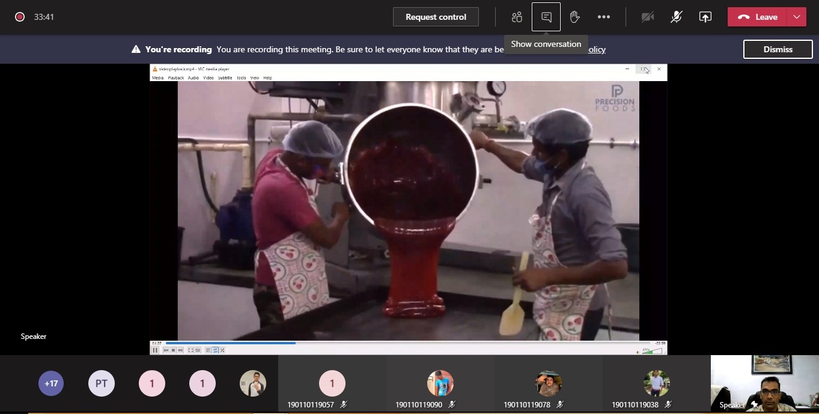Expand the Leave options dropdown arrow
819x414 pixels.
[797, 17]
